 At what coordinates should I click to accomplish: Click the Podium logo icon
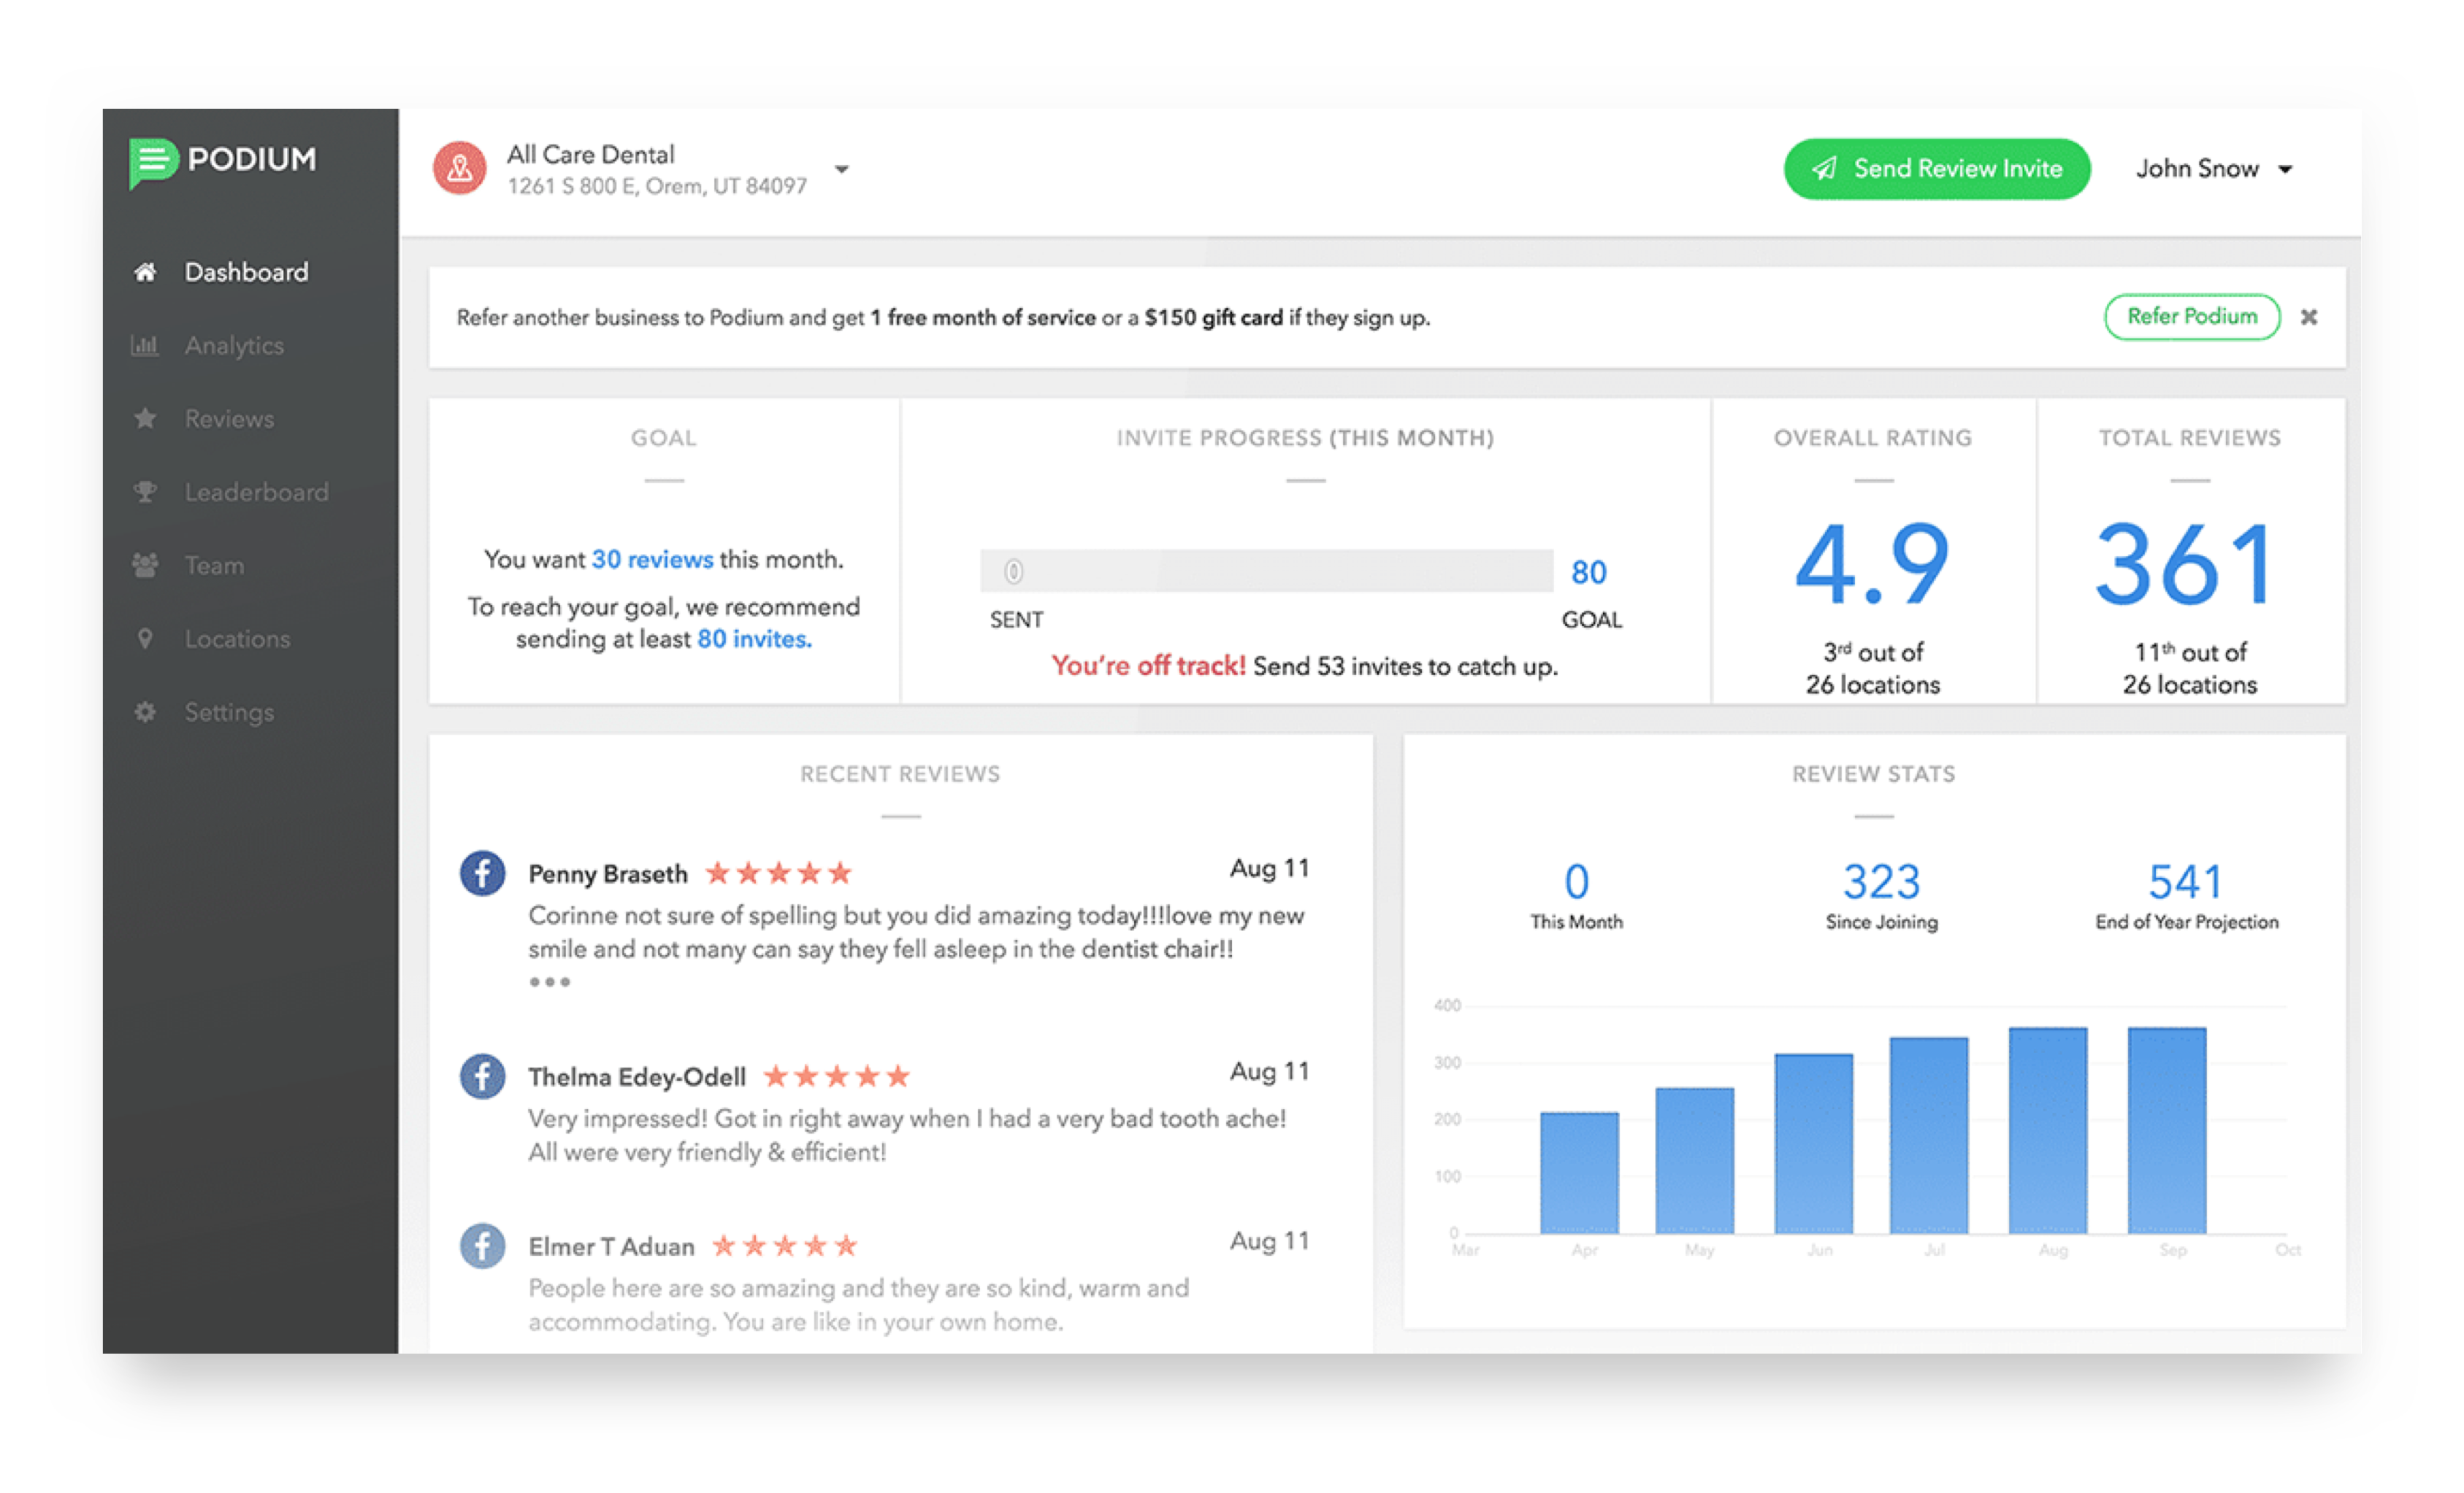coord(153,162)
